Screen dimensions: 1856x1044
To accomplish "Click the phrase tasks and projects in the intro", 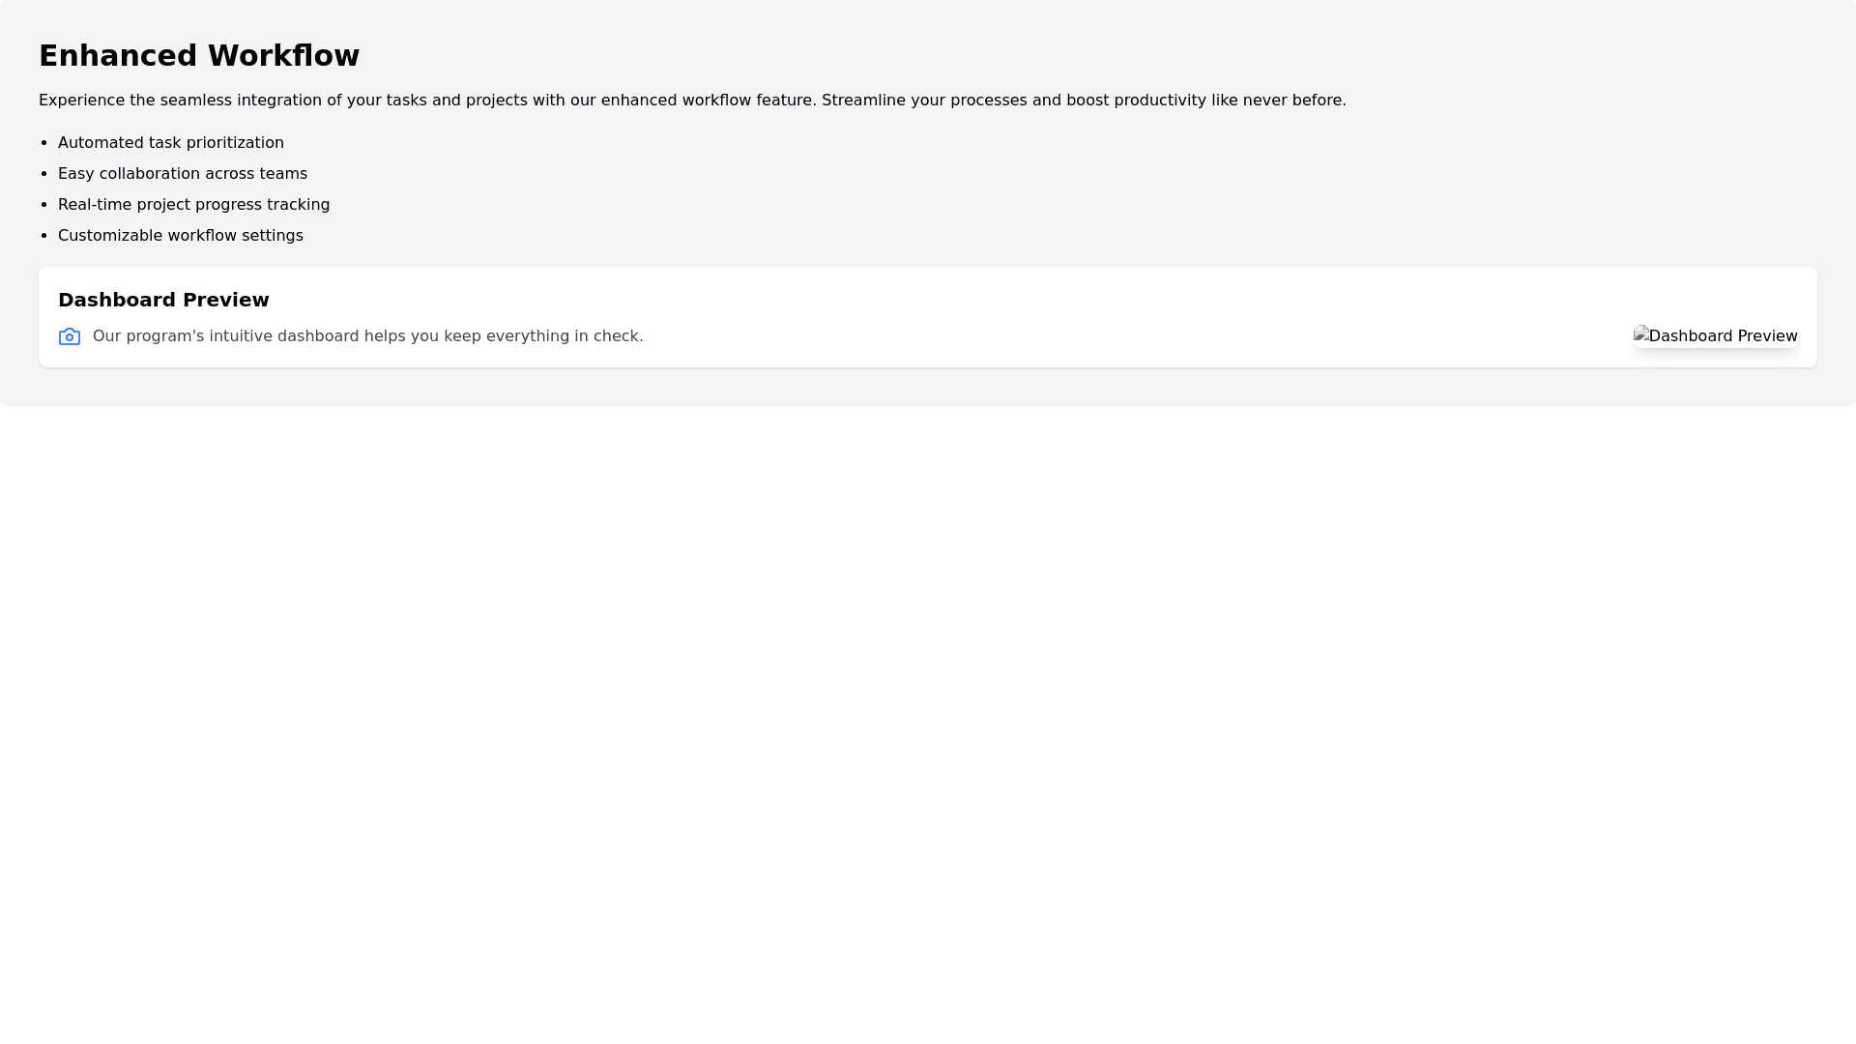I will tap(456, 101).
